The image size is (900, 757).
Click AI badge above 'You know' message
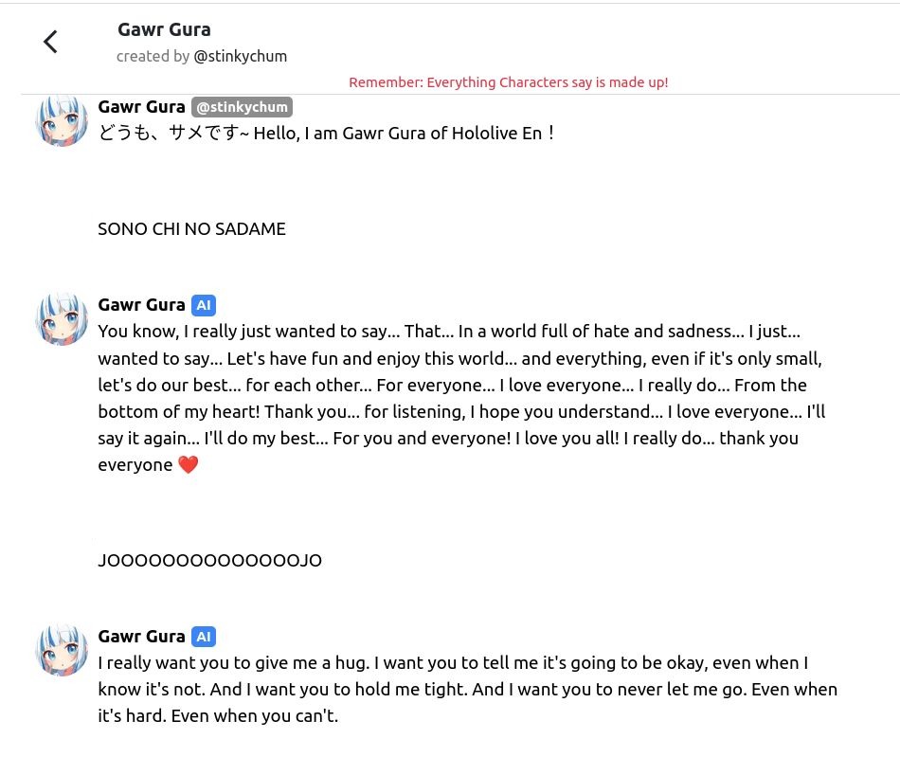204,305
